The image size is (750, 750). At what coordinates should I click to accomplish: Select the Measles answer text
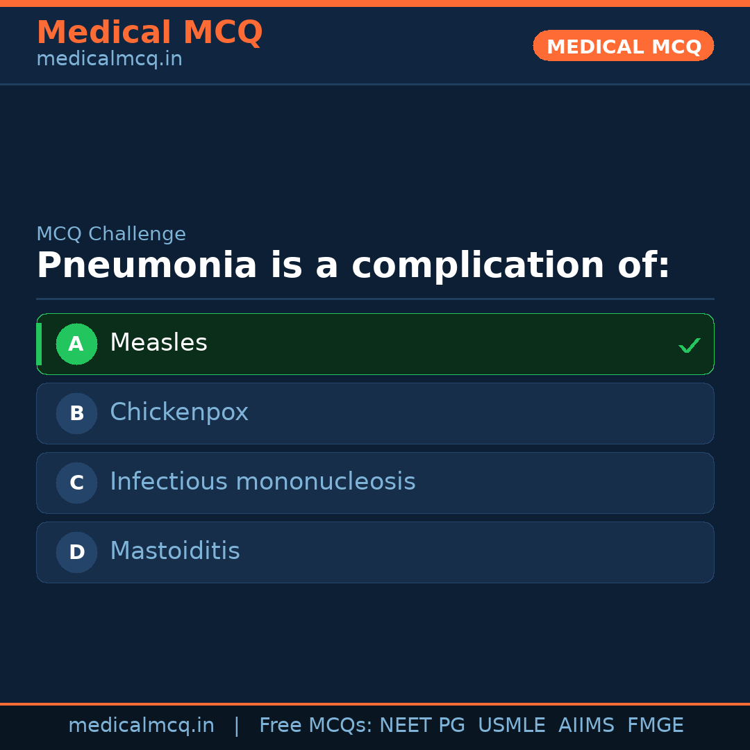158,343
